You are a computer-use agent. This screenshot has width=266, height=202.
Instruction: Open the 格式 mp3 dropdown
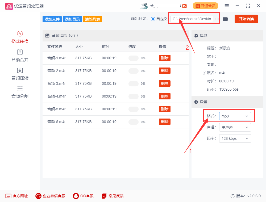(x=235, y=116)
